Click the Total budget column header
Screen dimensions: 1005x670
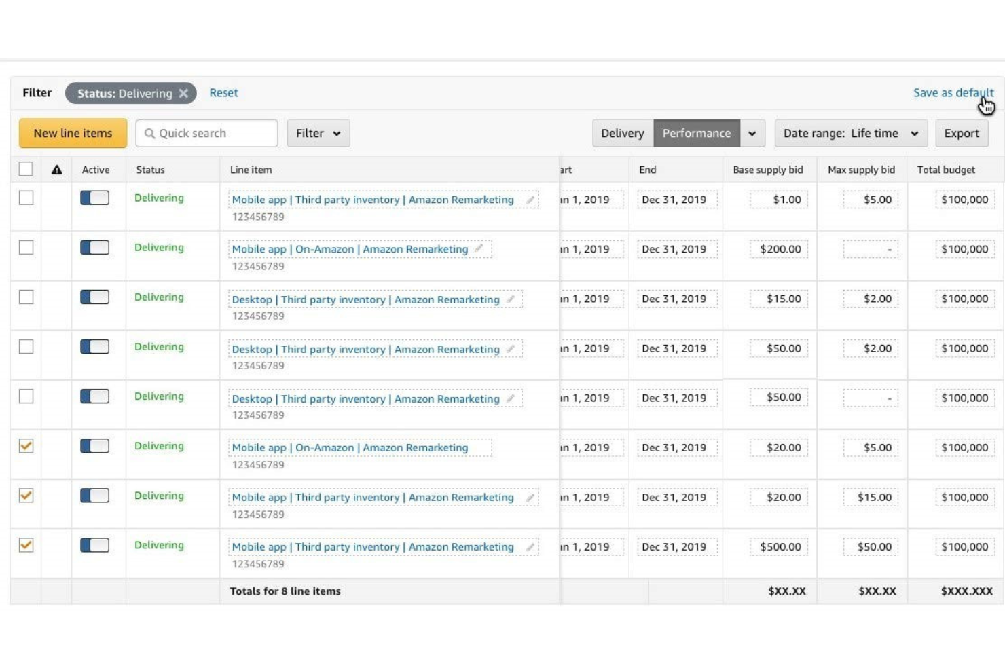(946, 170)
